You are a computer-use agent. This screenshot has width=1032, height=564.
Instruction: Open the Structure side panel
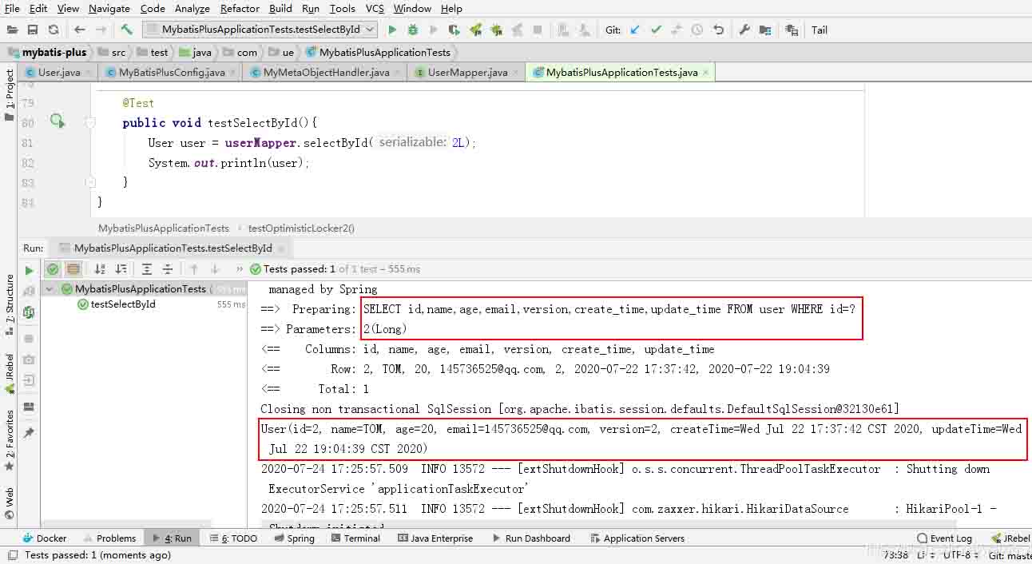click(10, 304)
